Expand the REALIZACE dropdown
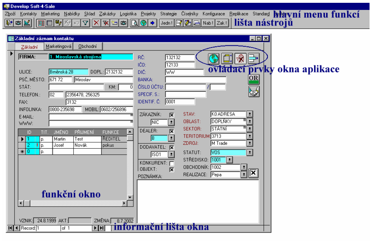Viewport: 372px width, 241px height. click(x=244, y=175)
